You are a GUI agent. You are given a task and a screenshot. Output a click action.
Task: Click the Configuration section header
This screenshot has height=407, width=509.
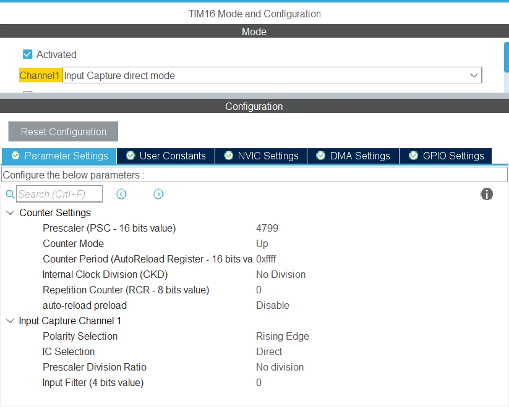coord(255,106)
